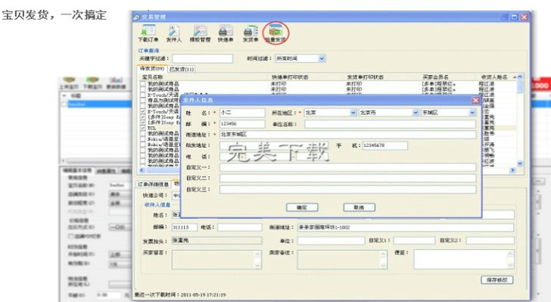Click the order list scrollbar up arrow
551x302 pixels.
coord(520,76)
